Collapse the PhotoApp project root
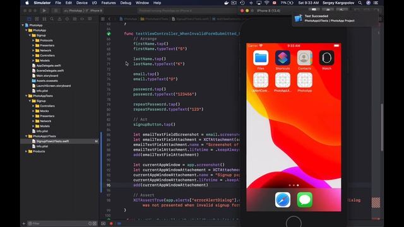 pyautogui.click(x=23, y=25)
